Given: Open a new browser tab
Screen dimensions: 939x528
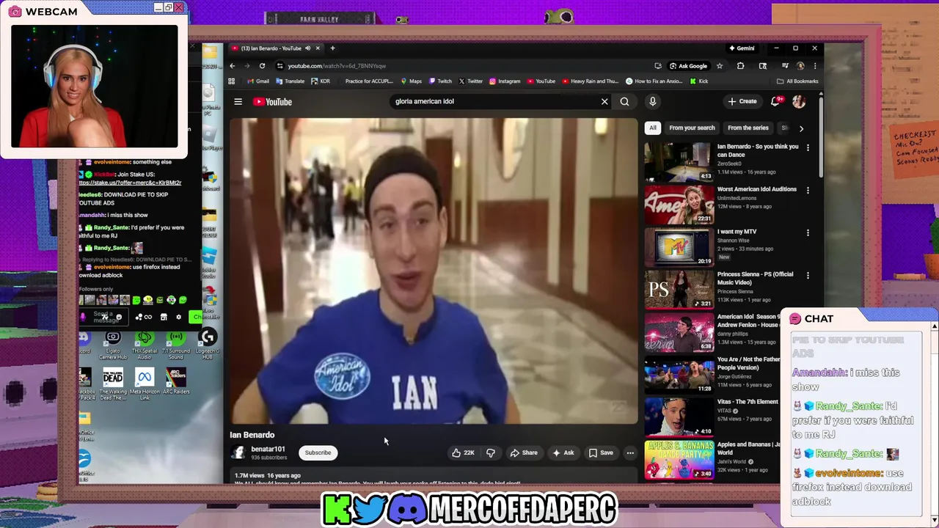Looking at the screenshot, I should tap(332, 48).
